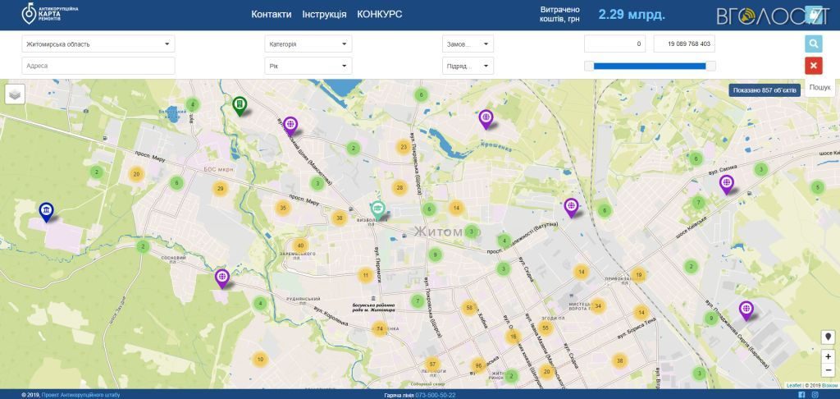Open the Інструкція menu item
This screenshot has width=840, height=399.
tap(324, 15)
